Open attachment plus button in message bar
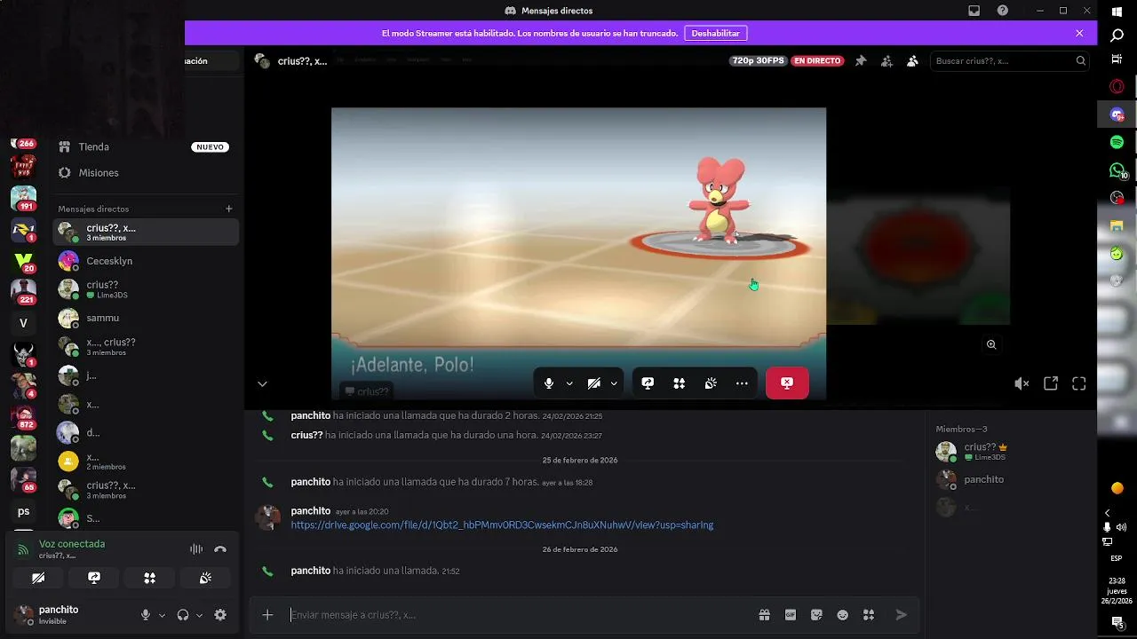This screenshot has width=1137, height=639. pyautogui.click(x=267, y=614)
